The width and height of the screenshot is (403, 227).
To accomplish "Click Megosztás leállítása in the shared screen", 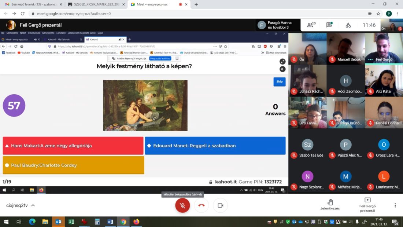I will coord(160,58).
